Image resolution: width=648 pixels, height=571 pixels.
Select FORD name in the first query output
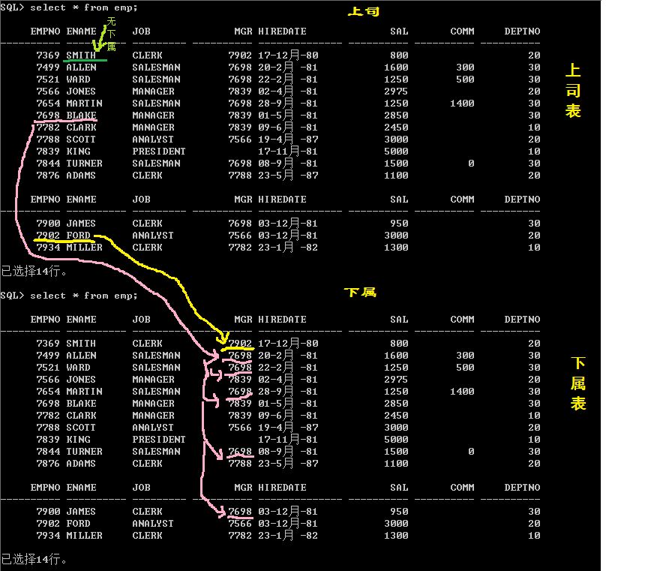pyautogui.click(x=78, y=236)
